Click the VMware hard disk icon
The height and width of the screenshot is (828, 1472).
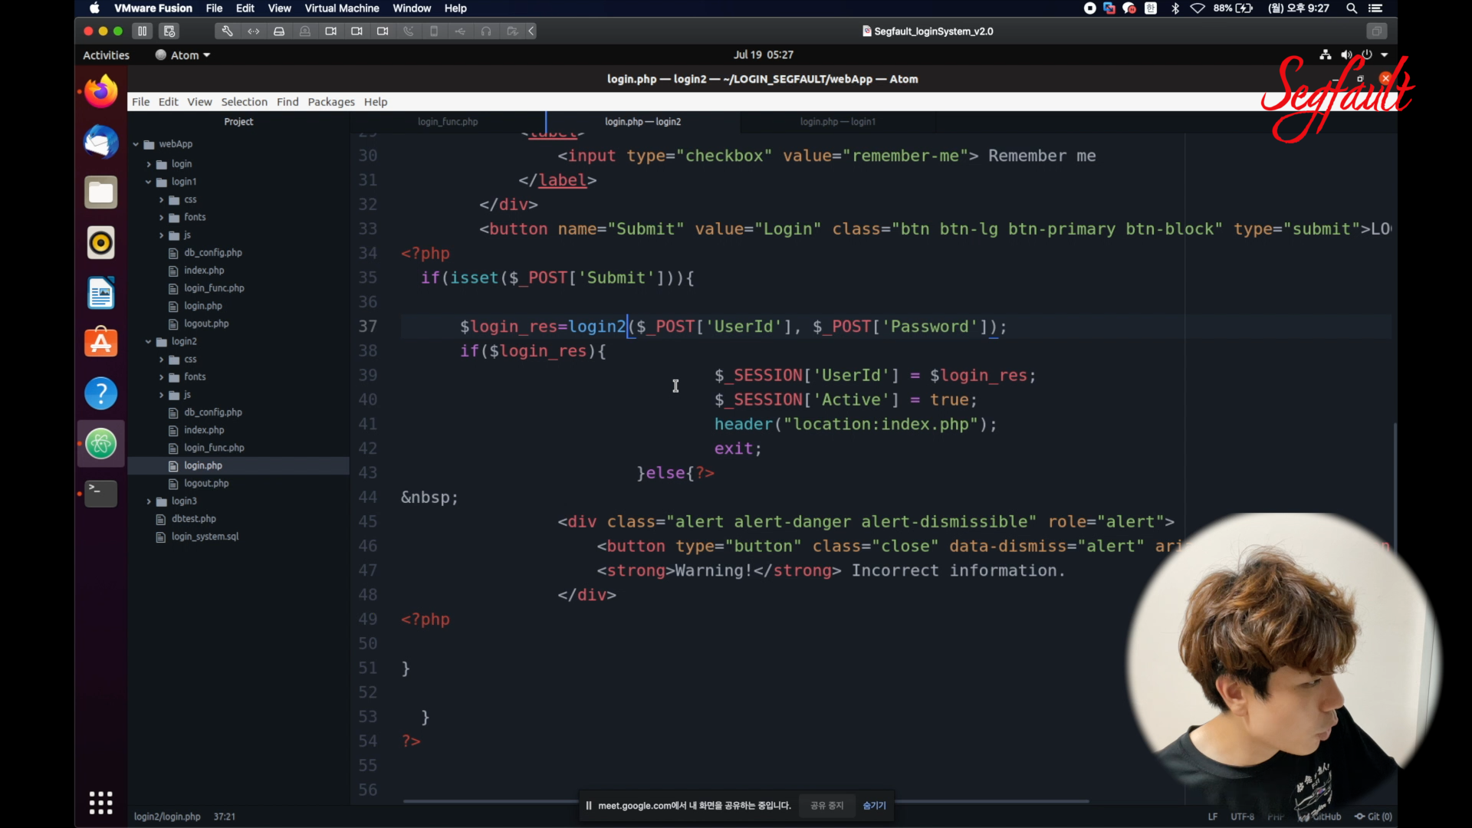point(279,31)
